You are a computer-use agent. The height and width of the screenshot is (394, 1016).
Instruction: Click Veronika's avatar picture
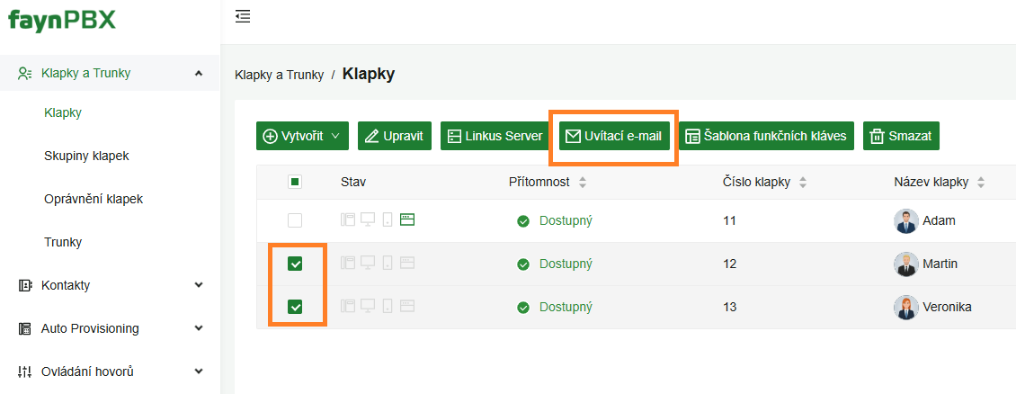click(x=905, y=307)
